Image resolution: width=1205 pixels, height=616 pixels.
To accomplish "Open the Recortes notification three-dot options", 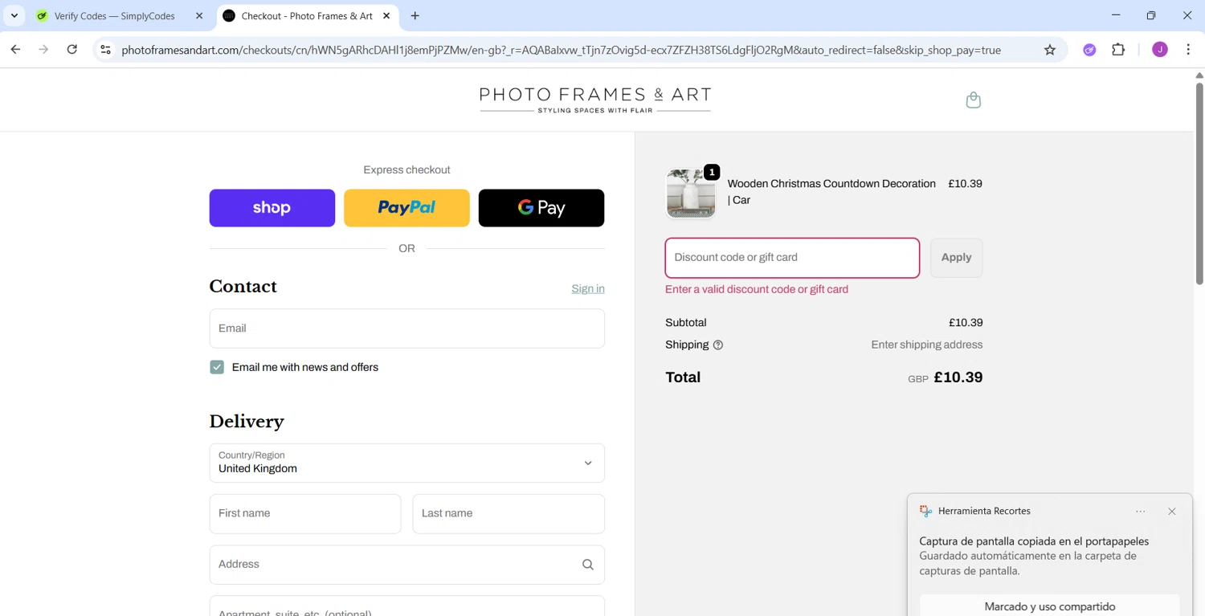I will pyautogui.click(x=1141, y=512).
